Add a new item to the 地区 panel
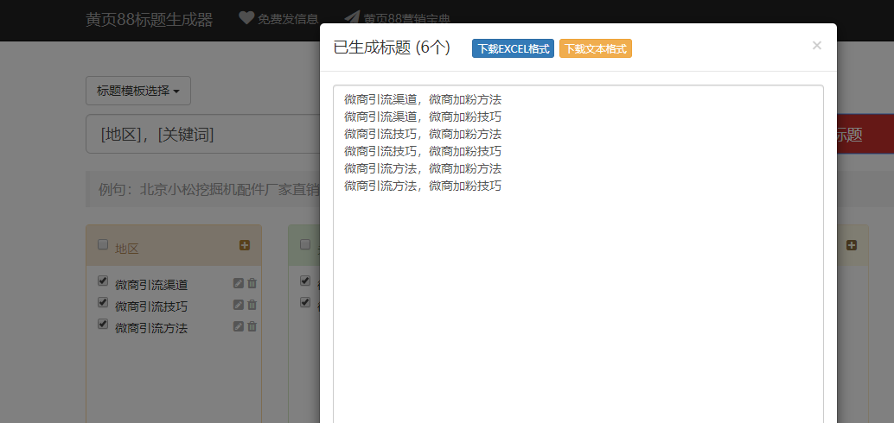 (245, 245)
